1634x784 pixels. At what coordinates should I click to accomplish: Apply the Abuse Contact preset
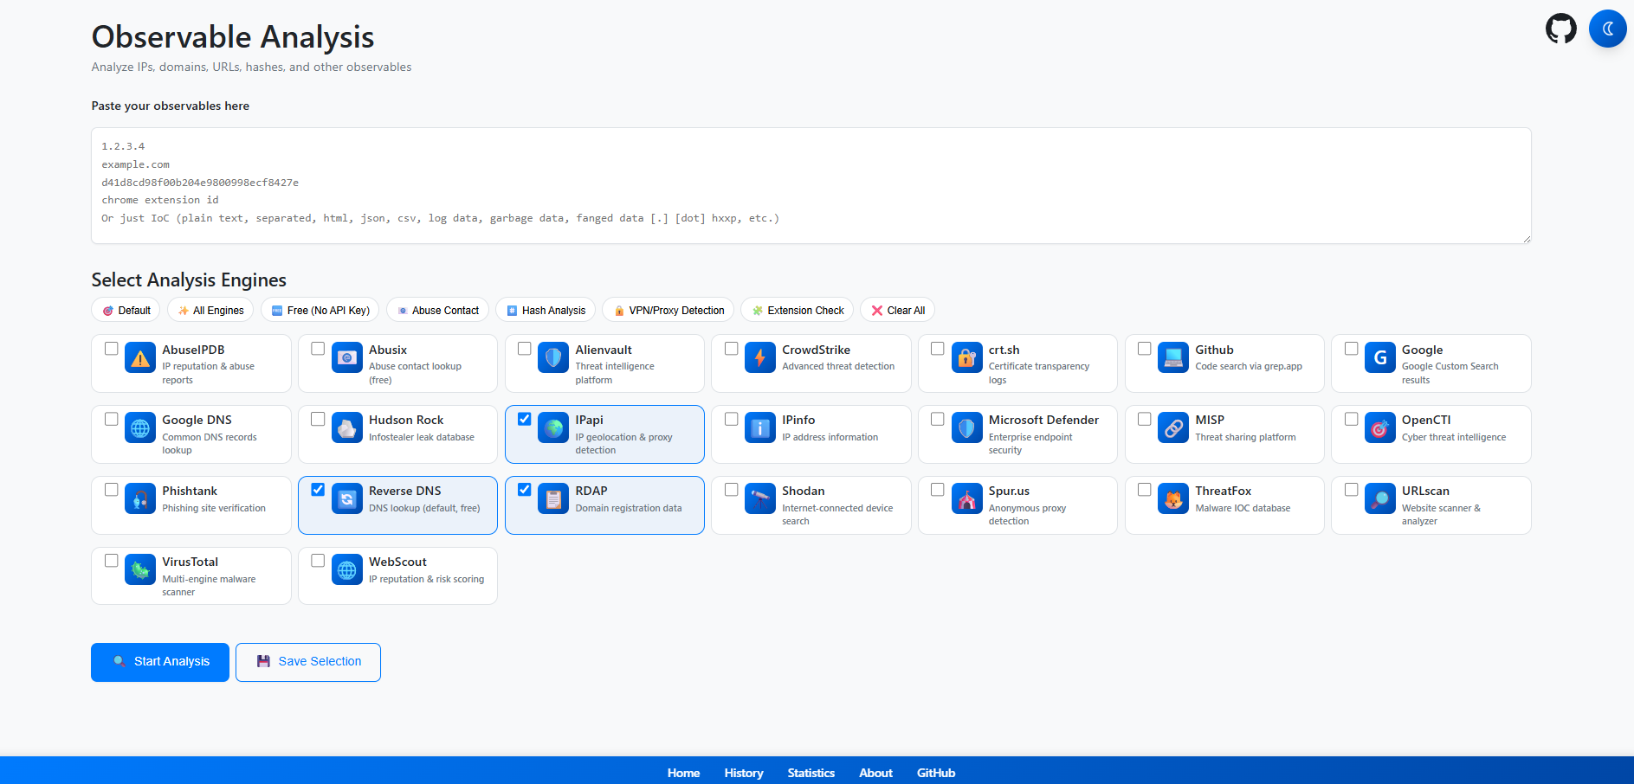[x=437, y=310]
